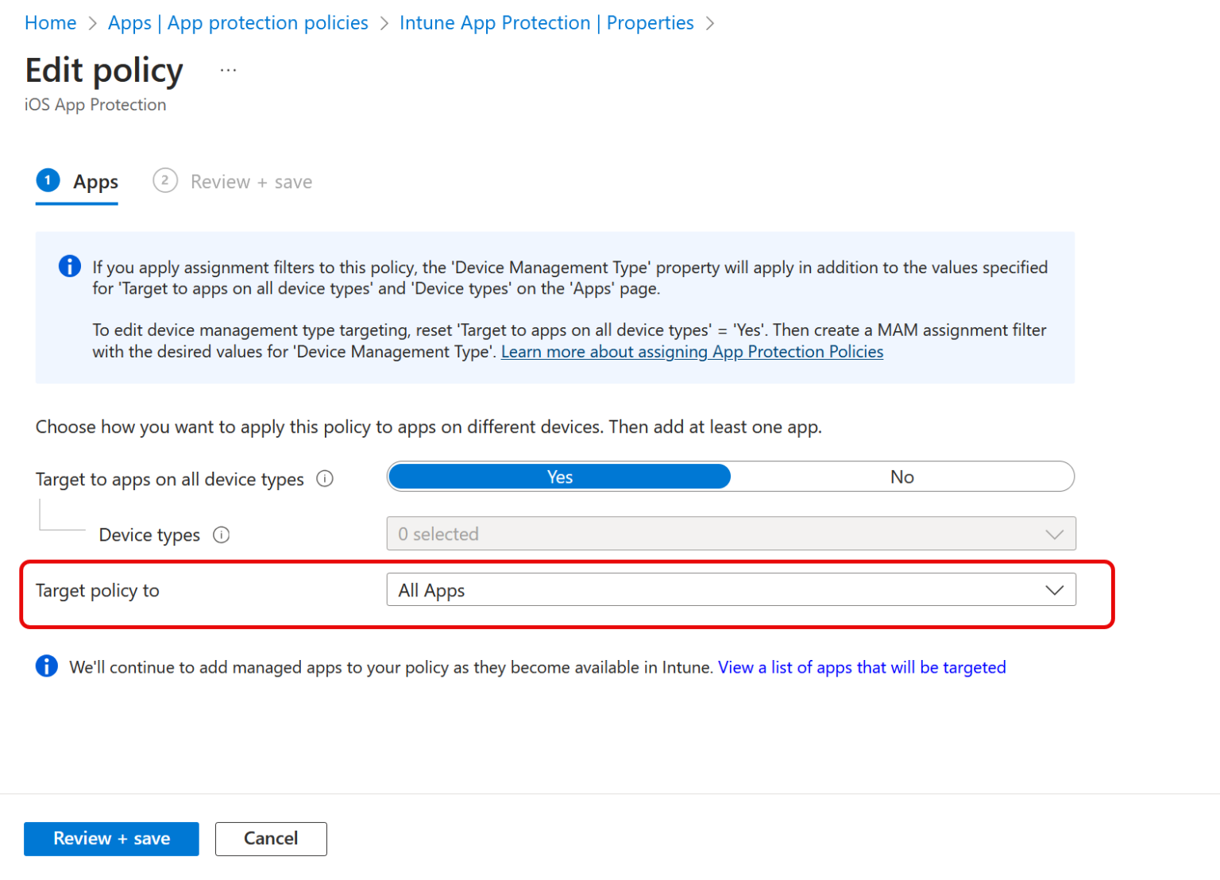Click the blue info icon in the assignment filters notice
Viewport: 1220px width, 880px height.
coord(70,266)
